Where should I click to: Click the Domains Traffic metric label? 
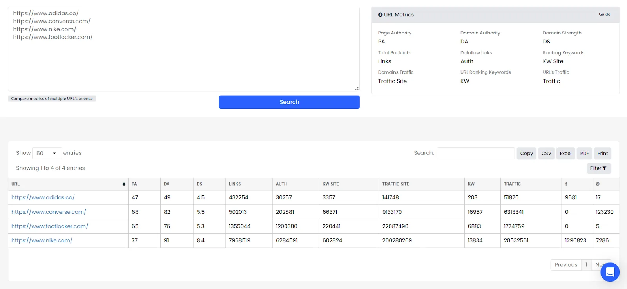coord(396,72)
